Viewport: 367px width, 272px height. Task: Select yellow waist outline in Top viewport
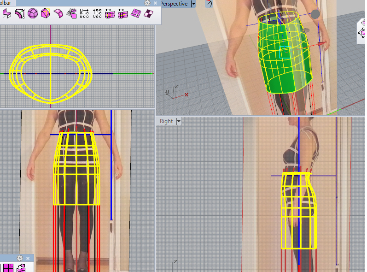click(x=51, y=74)
